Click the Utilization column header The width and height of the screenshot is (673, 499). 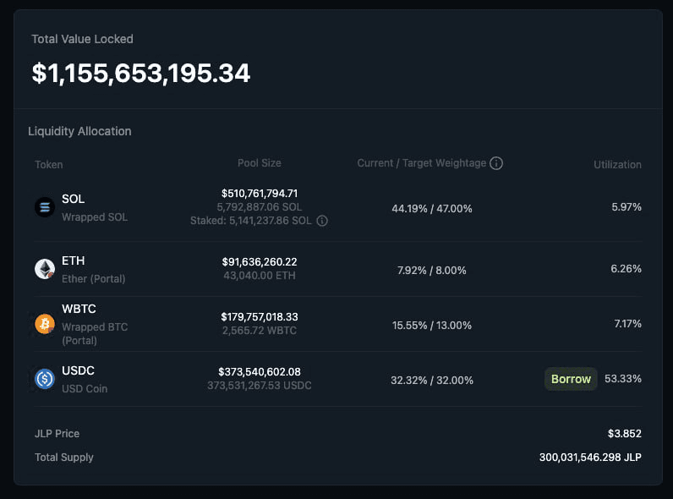(617, 164)
